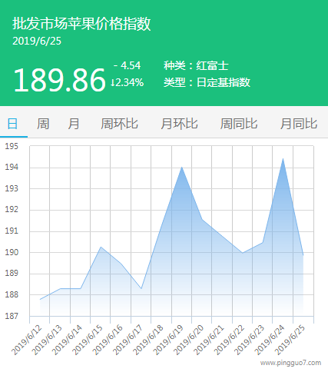The height and width of the screenshot is (372, 328).
Task: Open the 月同比 tab
Action: pyautogui.click(x=299, y=124)
